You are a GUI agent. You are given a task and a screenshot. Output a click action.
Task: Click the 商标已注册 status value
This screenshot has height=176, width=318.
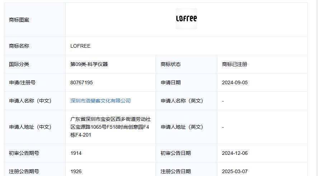(234, 64)
